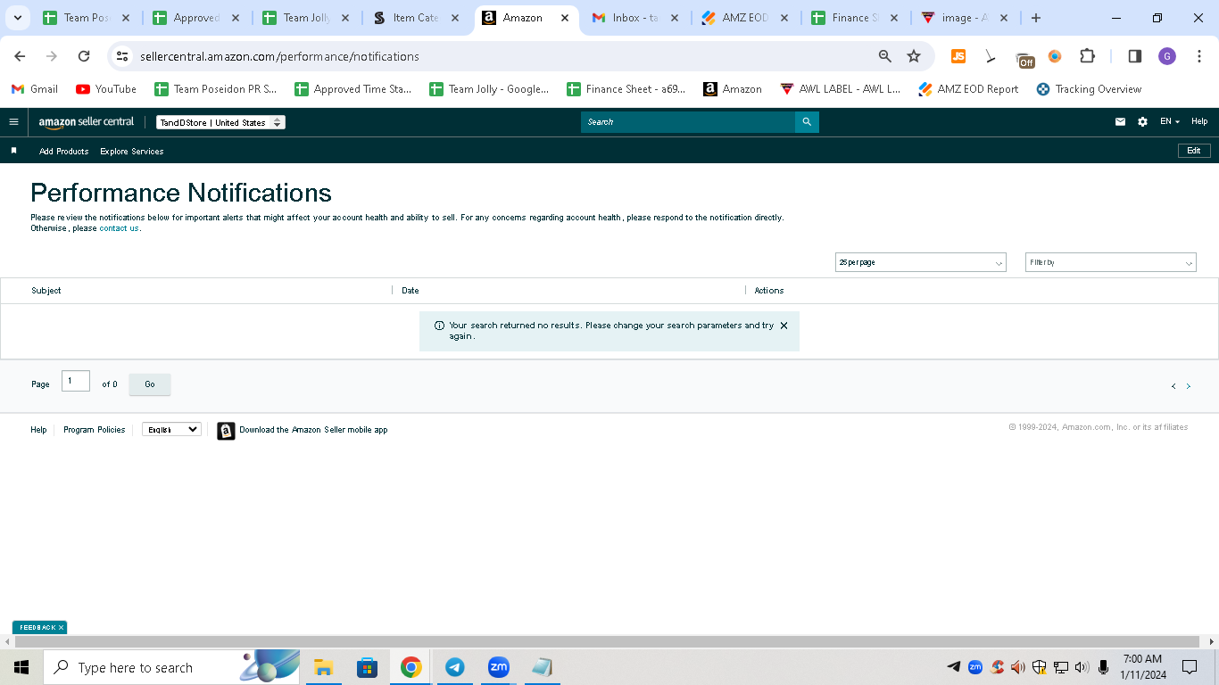
Task: Open the YouTube bookmark
Action: 106,89
